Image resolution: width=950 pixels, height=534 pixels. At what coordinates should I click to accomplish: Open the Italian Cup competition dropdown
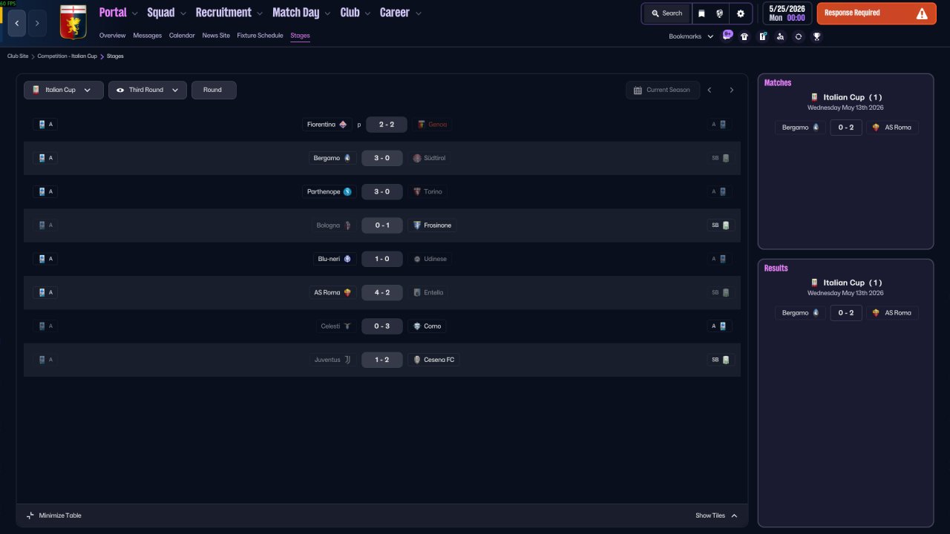click(x=64, y=90)
